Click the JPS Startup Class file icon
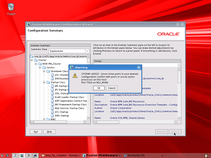211x158 pixels. 52,90
